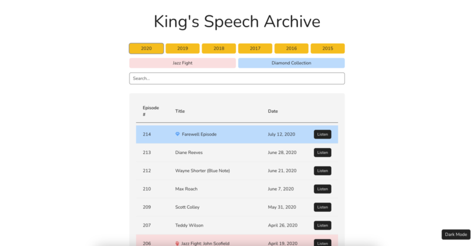Focus the Search input field

[x=237, y=78]
